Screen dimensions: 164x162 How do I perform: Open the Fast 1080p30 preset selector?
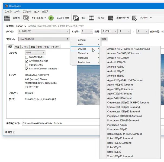click(x=44, y=39)
